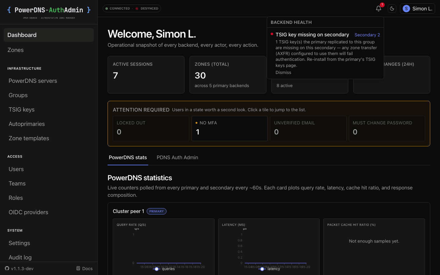Click the Active Sessions card

coord(146,75)
